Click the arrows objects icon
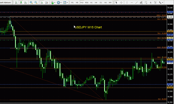 [x=160, y=3]
